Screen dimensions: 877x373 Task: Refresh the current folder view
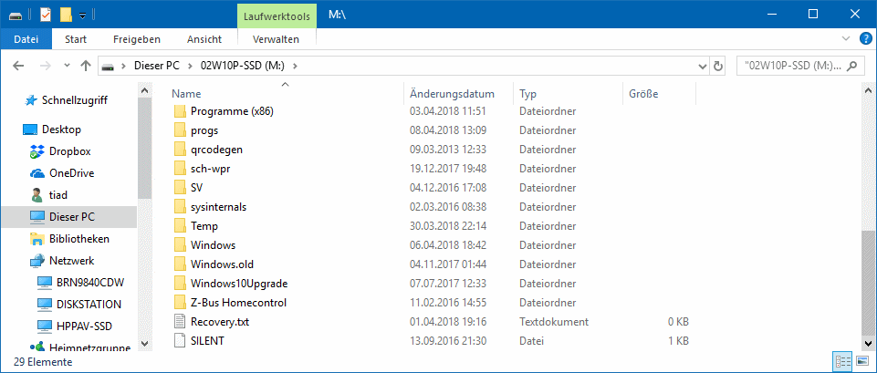coord(718,66)
